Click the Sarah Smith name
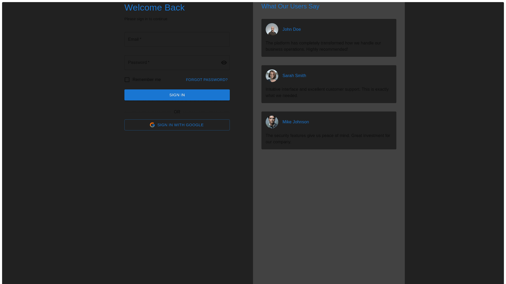Screen dimensions: 506x284 pos(294,76)
